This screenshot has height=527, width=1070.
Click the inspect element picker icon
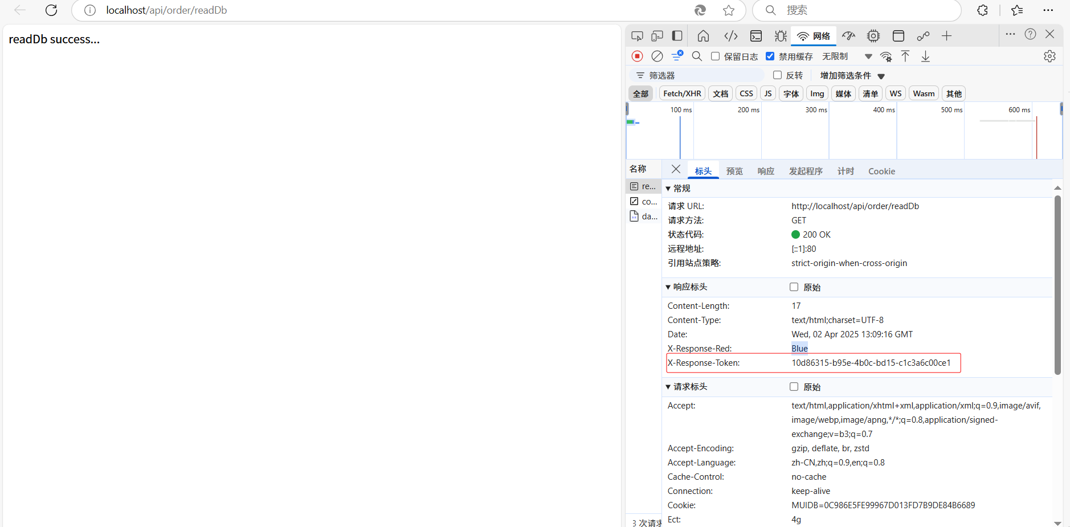637,36
